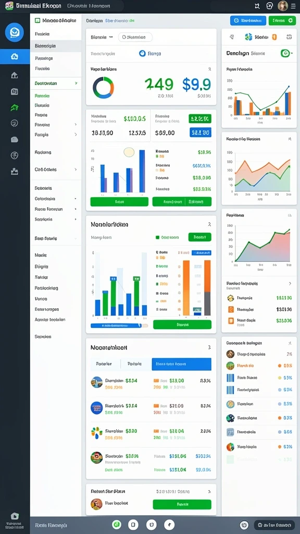The width and height of the screenshot is (300, 534).
Task: Toggle the green switch above the bar-line chart
Action: 285,53
